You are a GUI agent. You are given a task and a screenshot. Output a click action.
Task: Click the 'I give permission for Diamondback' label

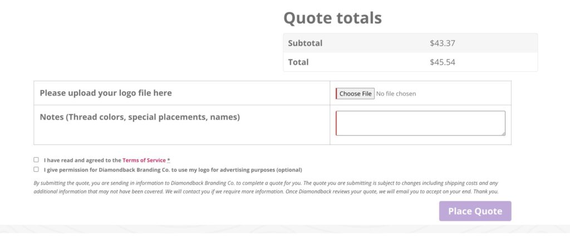173,169
